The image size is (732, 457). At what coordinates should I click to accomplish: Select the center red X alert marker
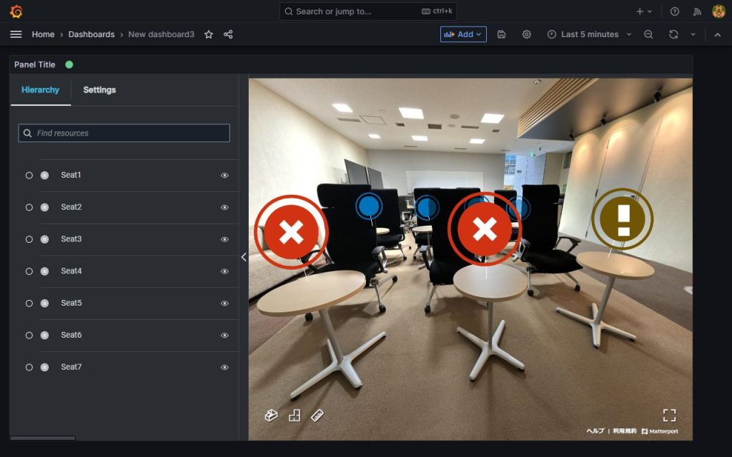click(x=485, y=229)
